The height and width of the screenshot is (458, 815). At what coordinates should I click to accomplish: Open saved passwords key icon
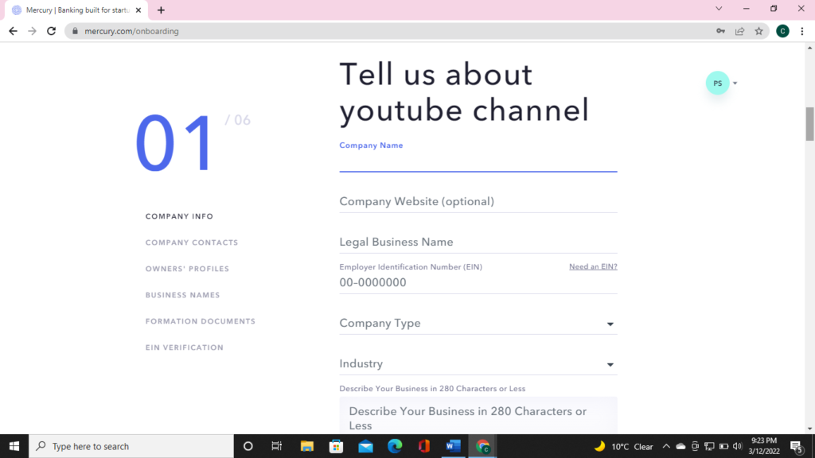point(720,31)
